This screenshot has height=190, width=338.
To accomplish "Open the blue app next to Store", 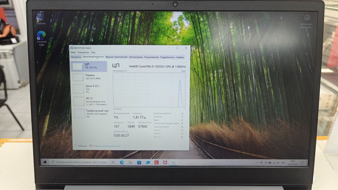I will [148, 162].
